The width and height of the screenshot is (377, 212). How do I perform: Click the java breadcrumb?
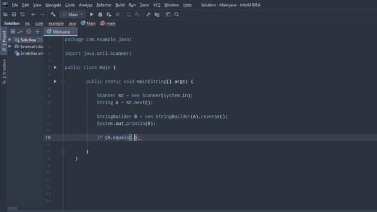[x=72, y=24]
